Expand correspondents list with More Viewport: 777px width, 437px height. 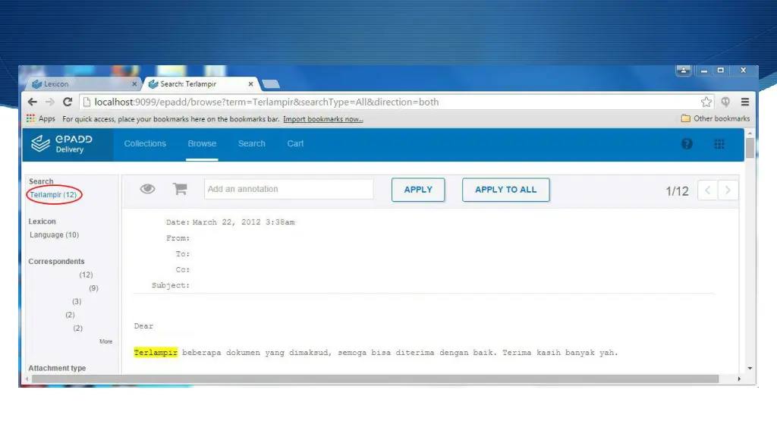pyautogui.click(x=105, y=341)
